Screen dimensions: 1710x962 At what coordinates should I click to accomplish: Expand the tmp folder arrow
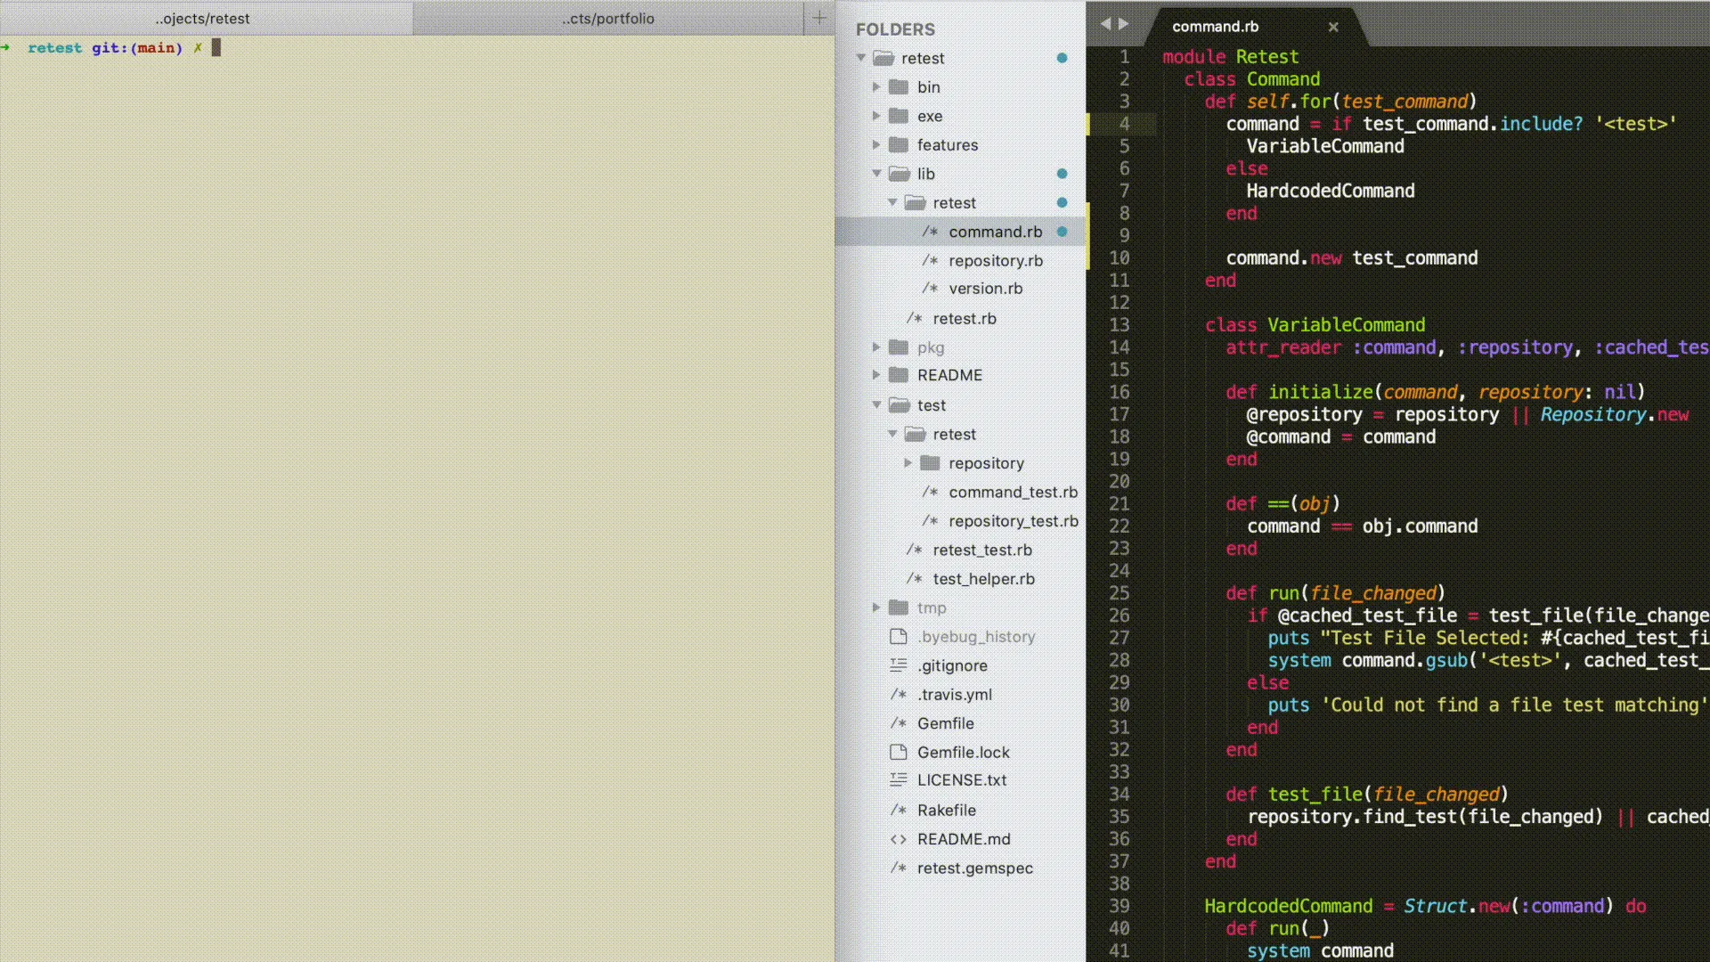click(876, 607)
